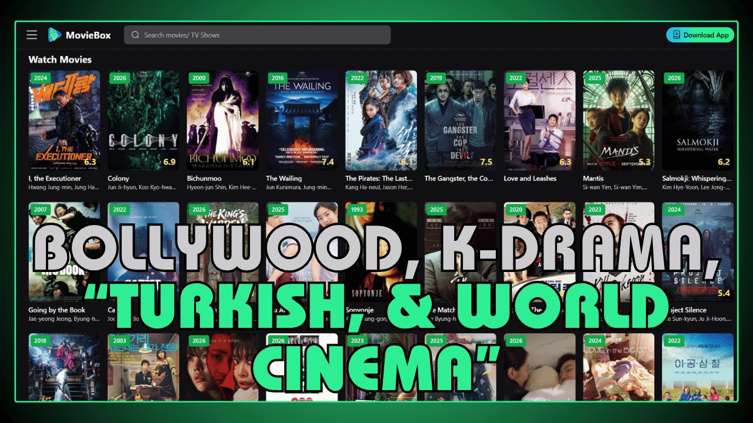This screenshot has width=753, height=423.
Task: Click the 2007 year badge
Action: pyautogui.click(x=41, y=210)
